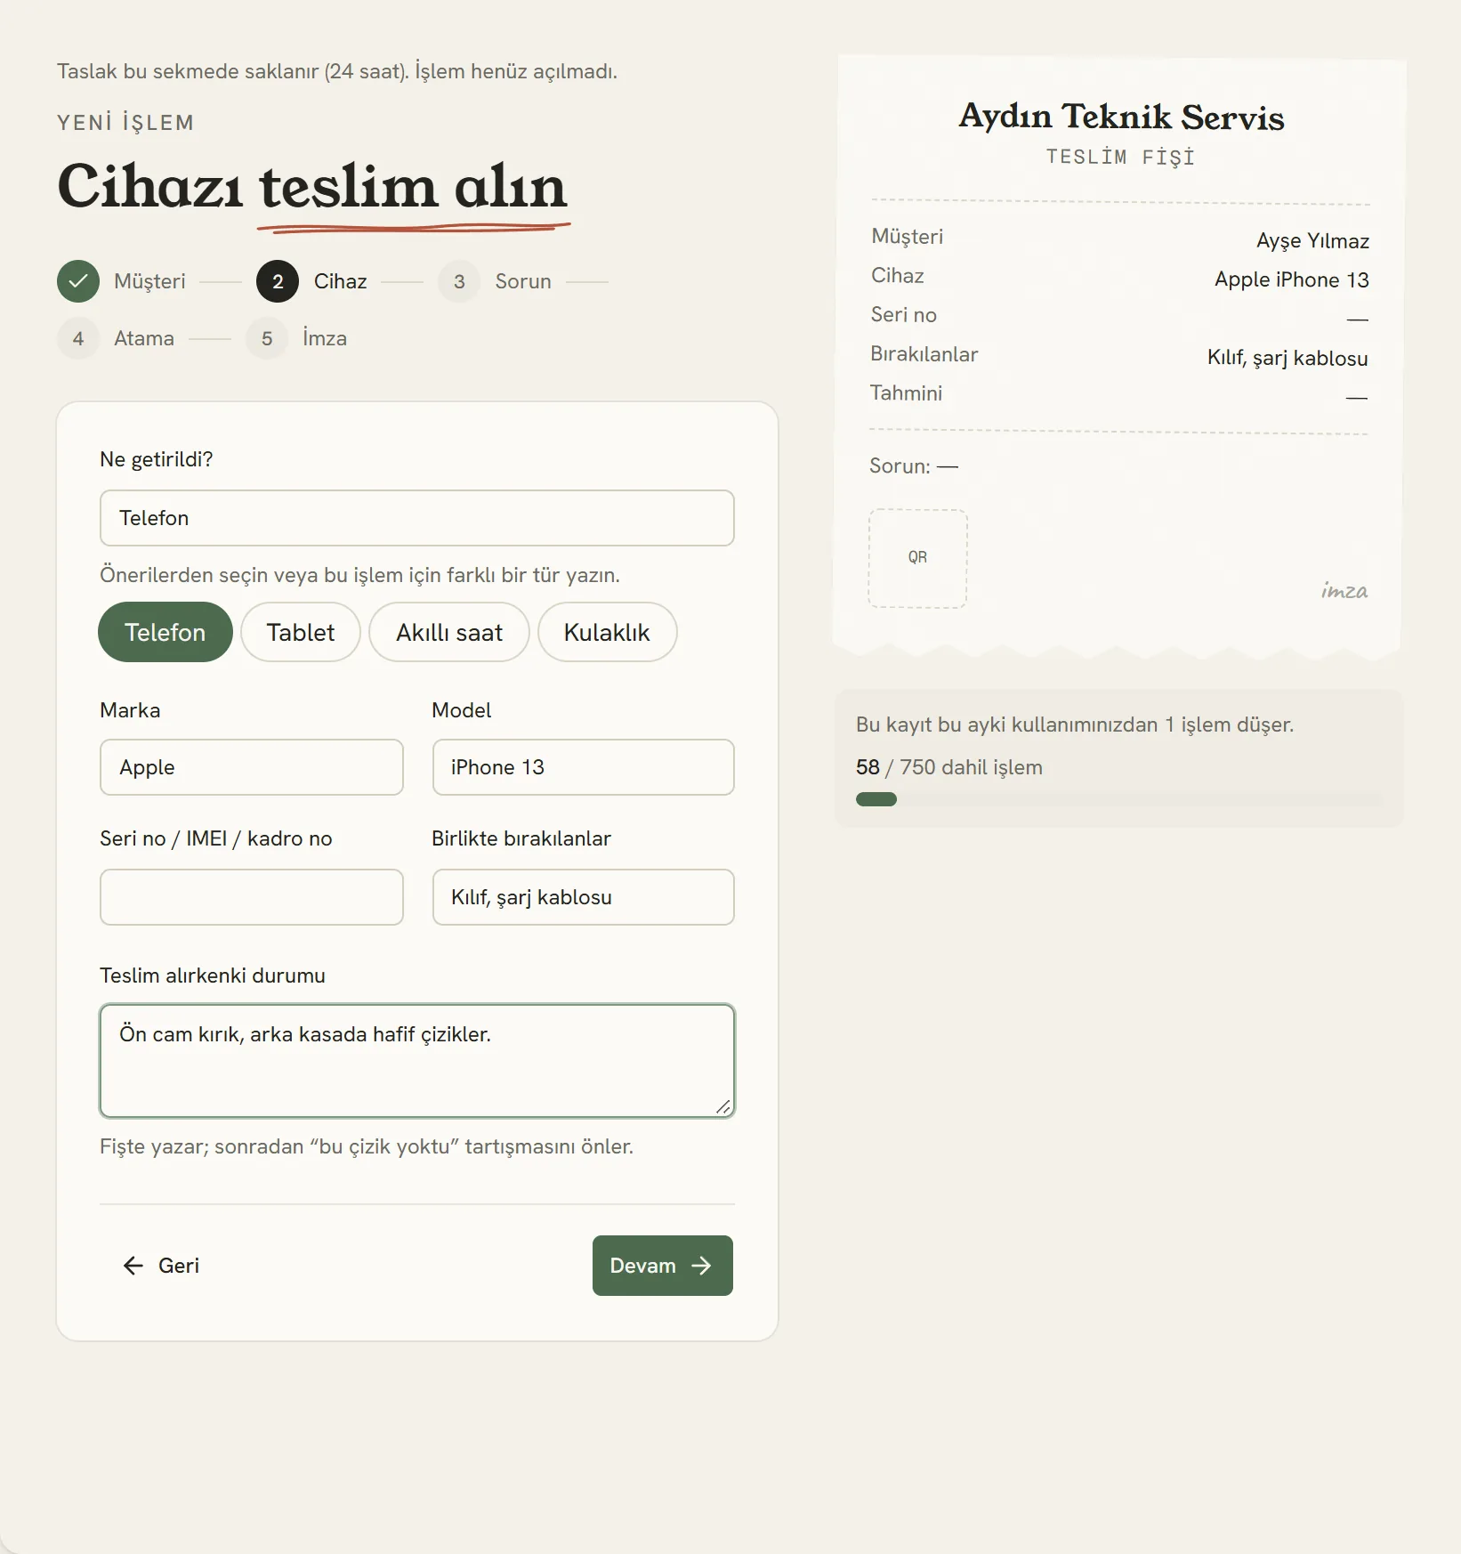Open the Ne getirildi device type field
Screen dimensions: 1461x1554
(417, 518)
